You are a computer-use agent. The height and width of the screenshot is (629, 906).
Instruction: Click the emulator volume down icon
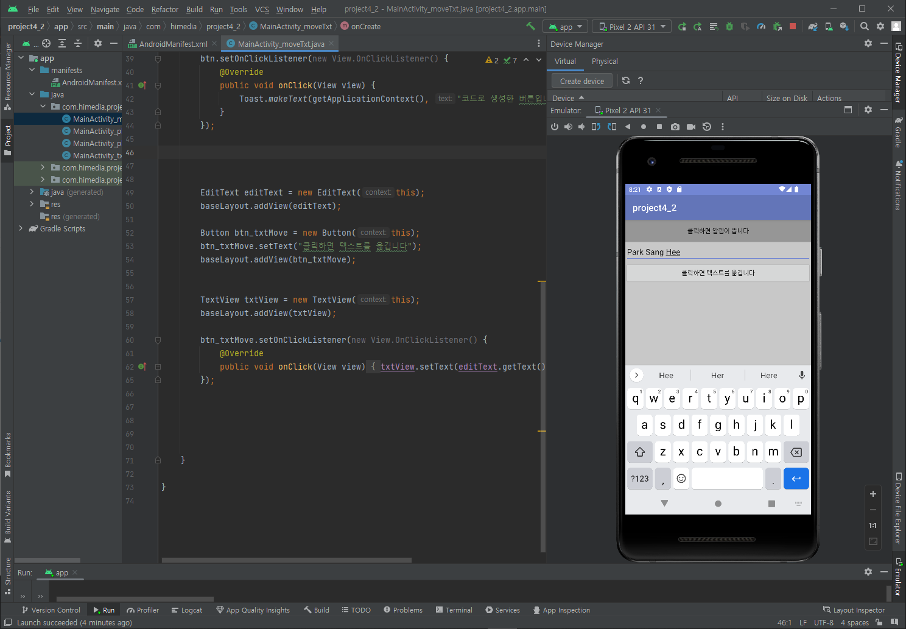click(x=581, y=127)
